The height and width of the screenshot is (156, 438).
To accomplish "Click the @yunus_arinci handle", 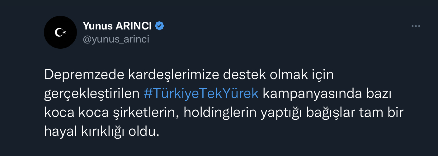I will click(116, 39).
